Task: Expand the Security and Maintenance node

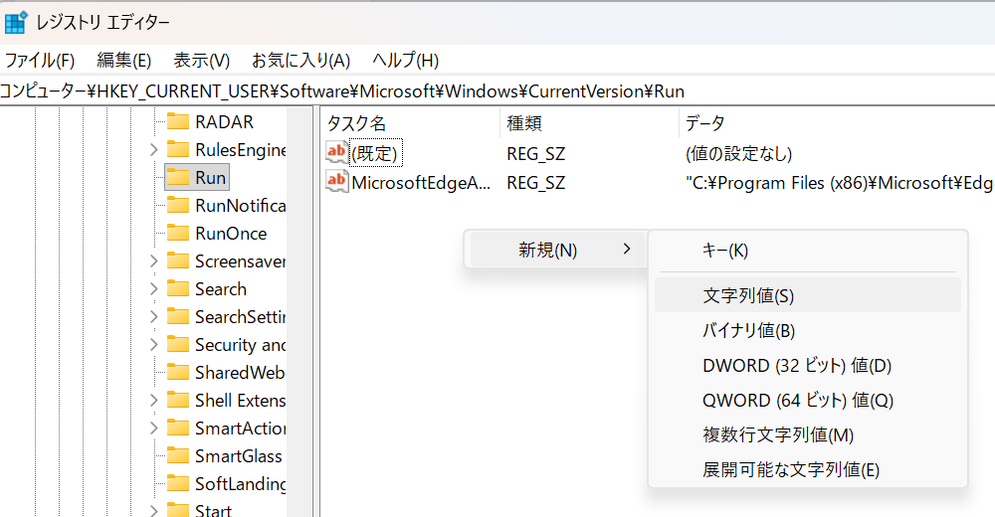Action: pyautogui.click(x=153, y=344)
